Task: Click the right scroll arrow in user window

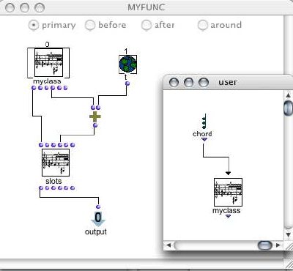Action: pos(278,245)
